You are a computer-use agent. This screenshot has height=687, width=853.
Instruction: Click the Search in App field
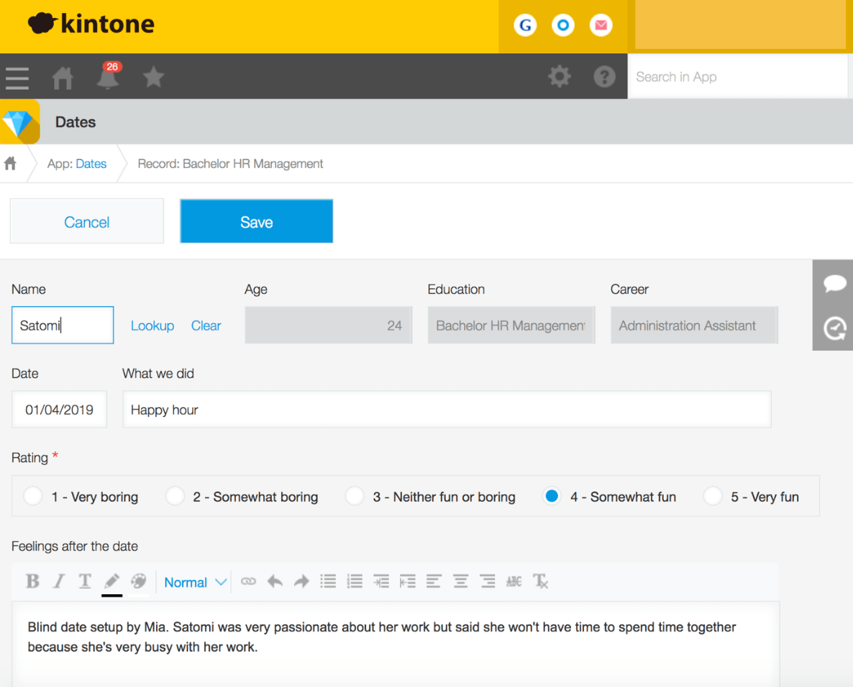pos(737,77)
